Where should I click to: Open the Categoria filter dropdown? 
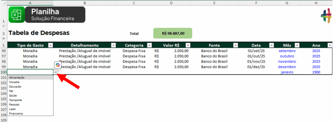tap(150, 45)
